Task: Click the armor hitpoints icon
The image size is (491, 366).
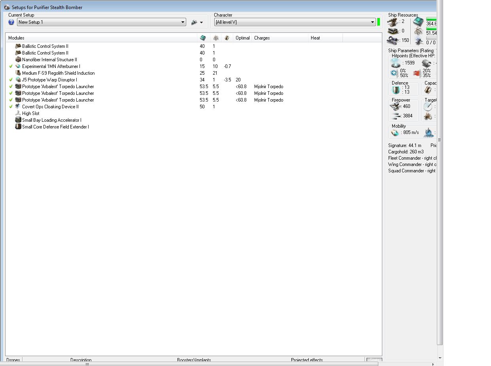Action: click(427, 63)
